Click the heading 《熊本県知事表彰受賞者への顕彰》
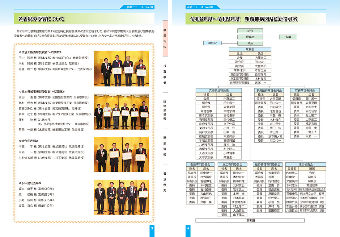The width and height of the screenshot is (340, 237). [42, 92]
